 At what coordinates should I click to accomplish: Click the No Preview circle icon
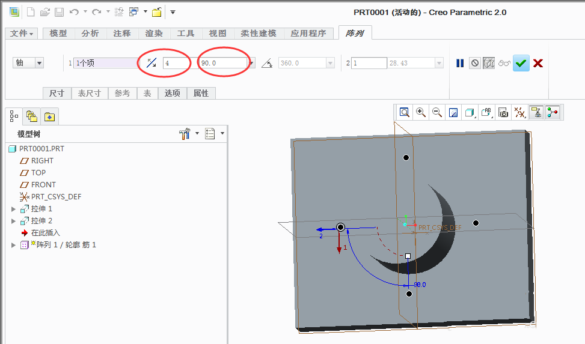tap(474, 63)
